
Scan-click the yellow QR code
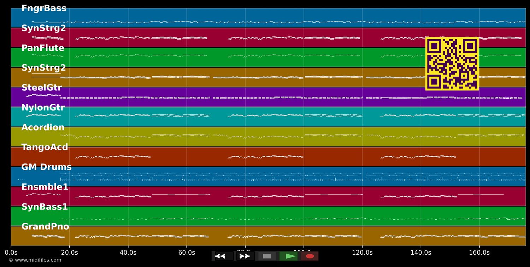coord(452,64)
